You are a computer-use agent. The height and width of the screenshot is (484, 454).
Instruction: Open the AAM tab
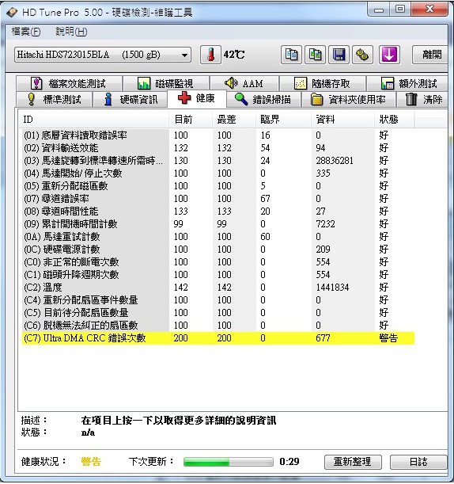coord(244,83)
